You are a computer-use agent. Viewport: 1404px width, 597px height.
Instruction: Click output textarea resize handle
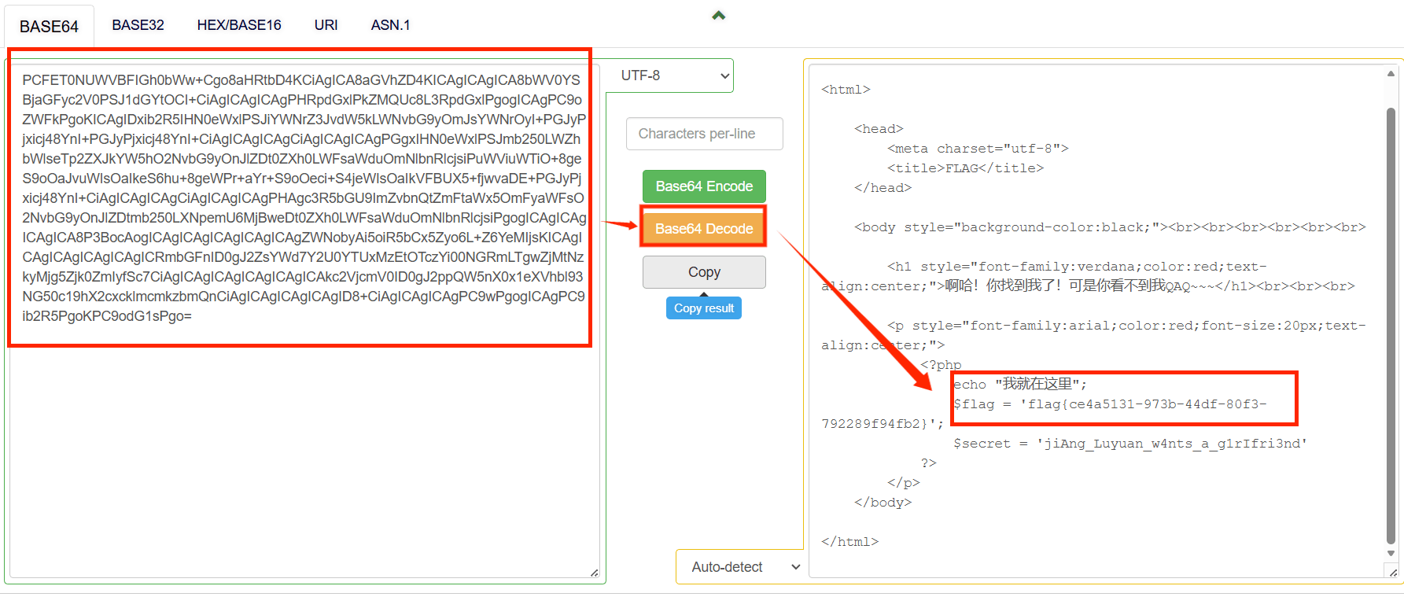[1393, 572]
